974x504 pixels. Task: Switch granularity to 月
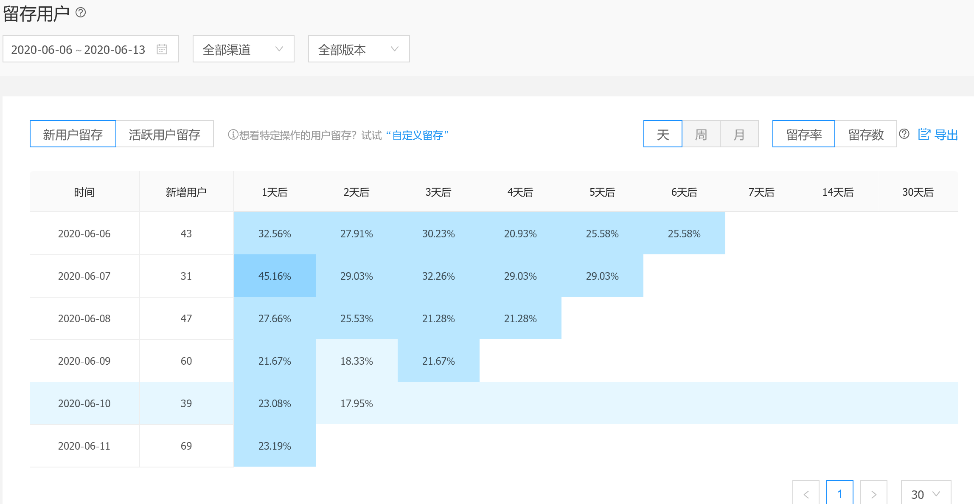pos(739,134)
